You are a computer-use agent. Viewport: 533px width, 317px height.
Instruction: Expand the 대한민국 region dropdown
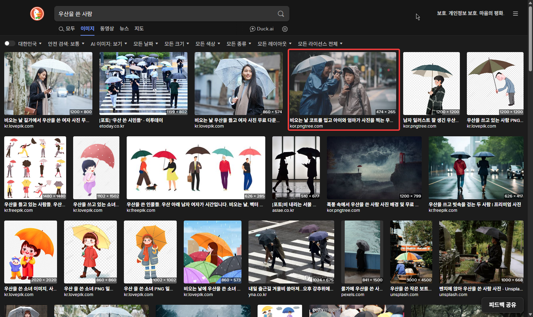[x=30, y=44]
